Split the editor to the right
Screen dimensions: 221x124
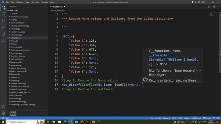[214, 7]
